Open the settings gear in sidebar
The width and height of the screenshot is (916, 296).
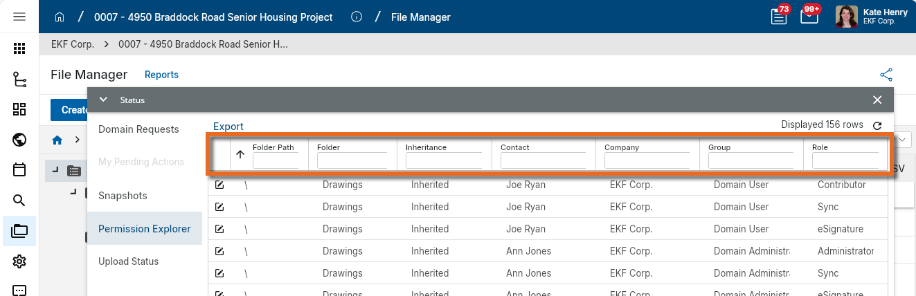[x=19, y=261]
